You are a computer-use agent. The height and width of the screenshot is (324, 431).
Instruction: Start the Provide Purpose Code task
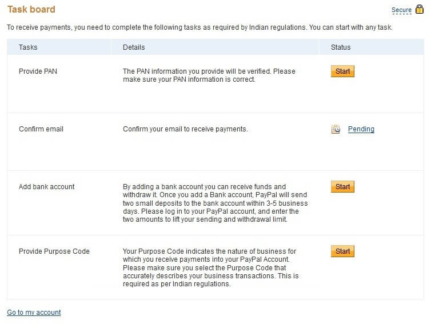[342, 251]
